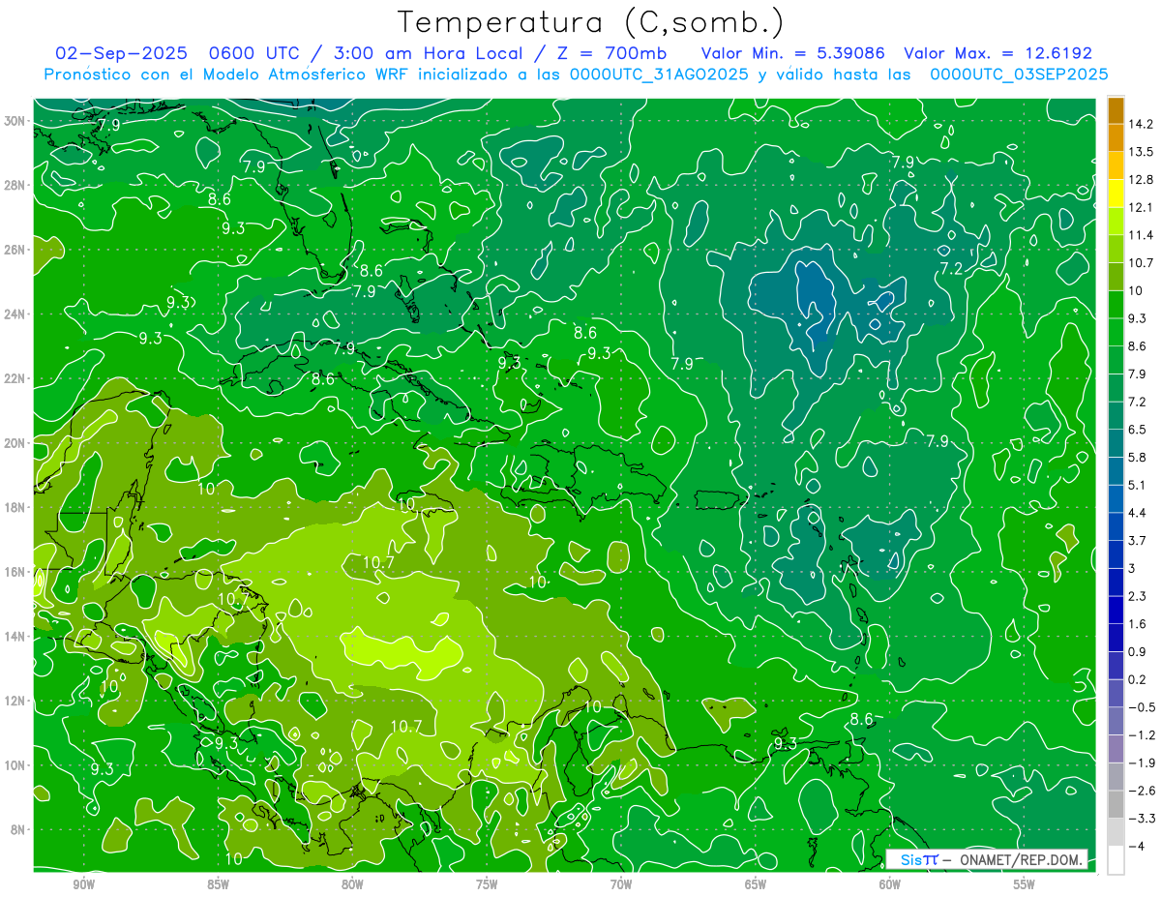Image resolution: width=1161 pixels, height=897 pixels.
Task: Click the 28N latitude axis label
Action: 15,185
